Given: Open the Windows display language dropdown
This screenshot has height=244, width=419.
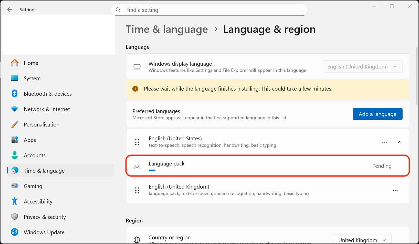Looking at the screenshot, I should [362, 66].
